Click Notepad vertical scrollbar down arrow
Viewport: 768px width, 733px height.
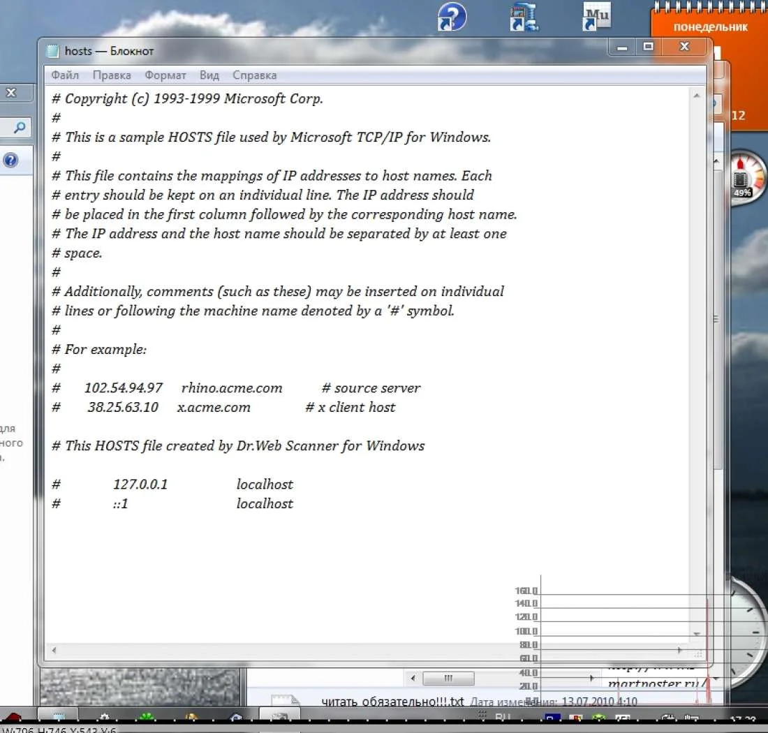697,634
